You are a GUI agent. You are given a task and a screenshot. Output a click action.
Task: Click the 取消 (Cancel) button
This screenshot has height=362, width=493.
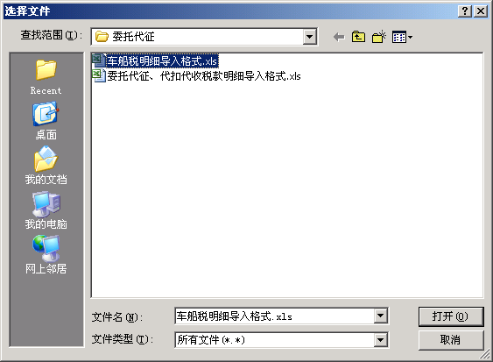coord(451,340)
